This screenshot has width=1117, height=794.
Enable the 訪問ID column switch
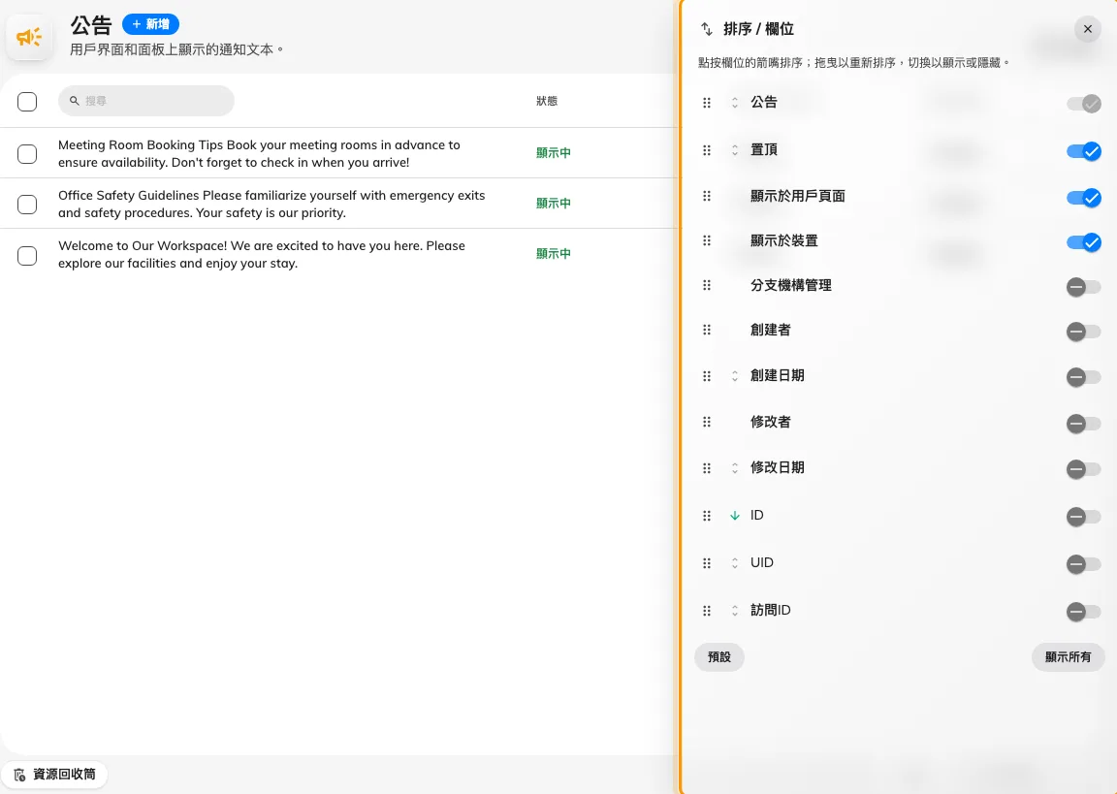[x=1083, y=611]
